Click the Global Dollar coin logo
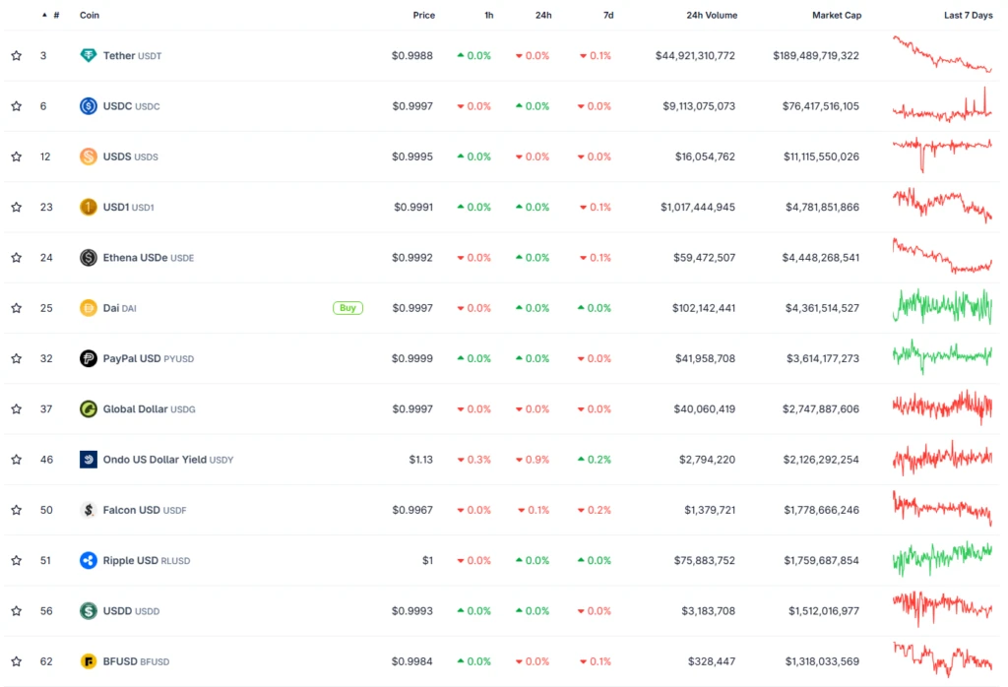1008x687 pixels. click(x=88, y=408)
